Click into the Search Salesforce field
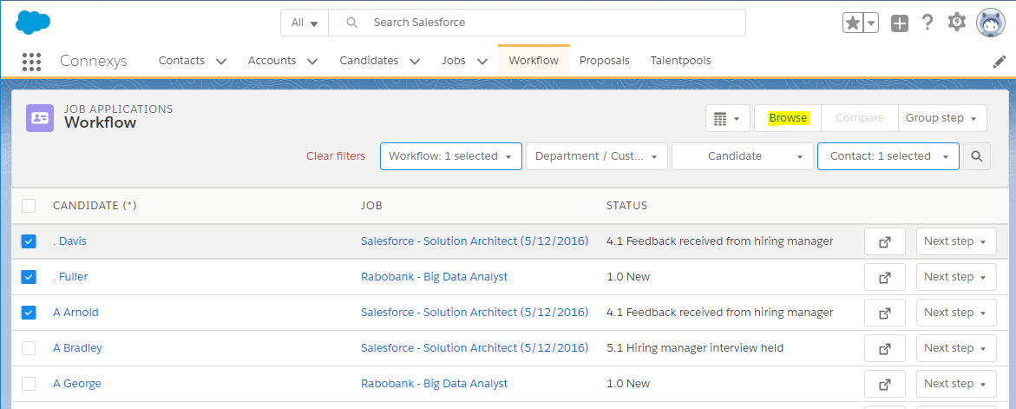This screenshot has height=409, width=1016. pos(536,23)
